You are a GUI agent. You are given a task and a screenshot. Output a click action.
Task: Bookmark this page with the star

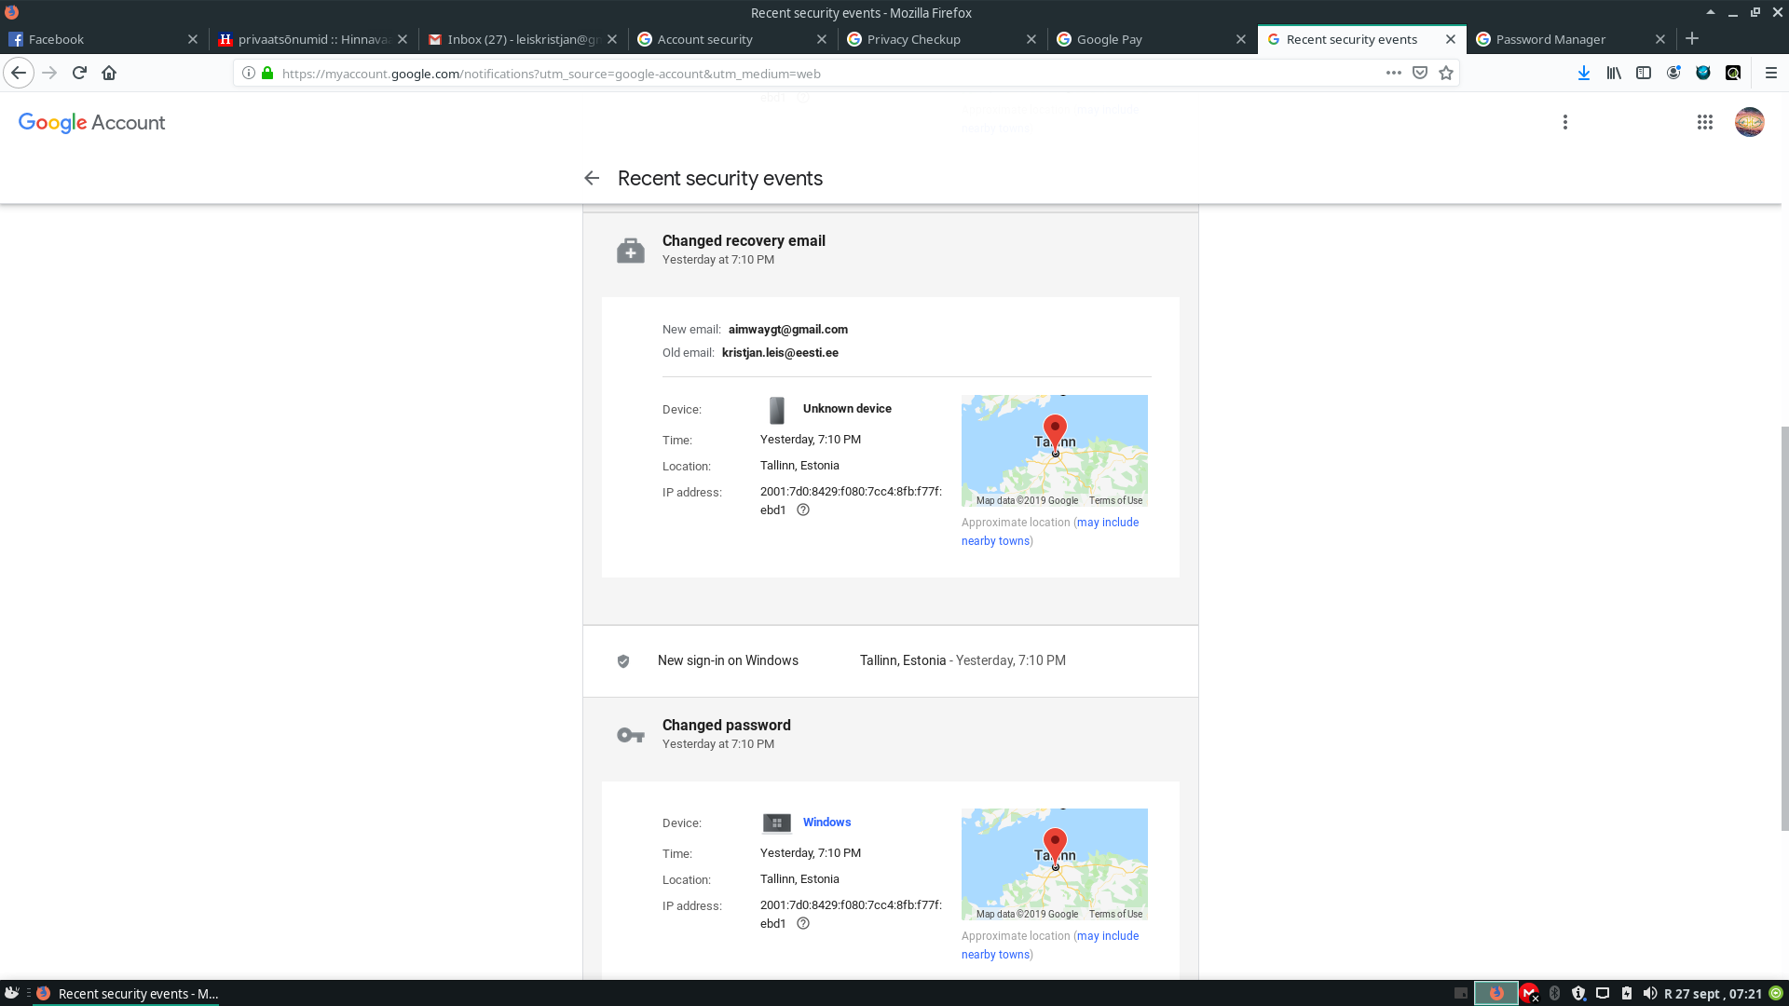(1446, 73)
